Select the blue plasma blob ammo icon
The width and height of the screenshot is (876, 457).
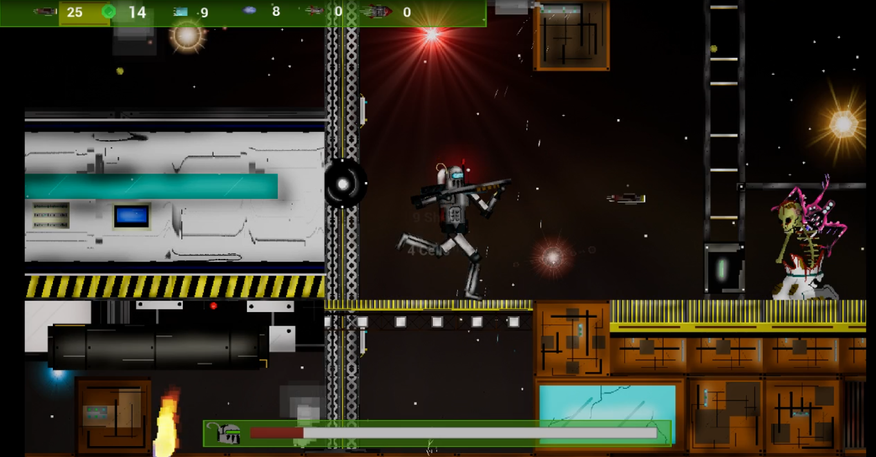point(249,11)
